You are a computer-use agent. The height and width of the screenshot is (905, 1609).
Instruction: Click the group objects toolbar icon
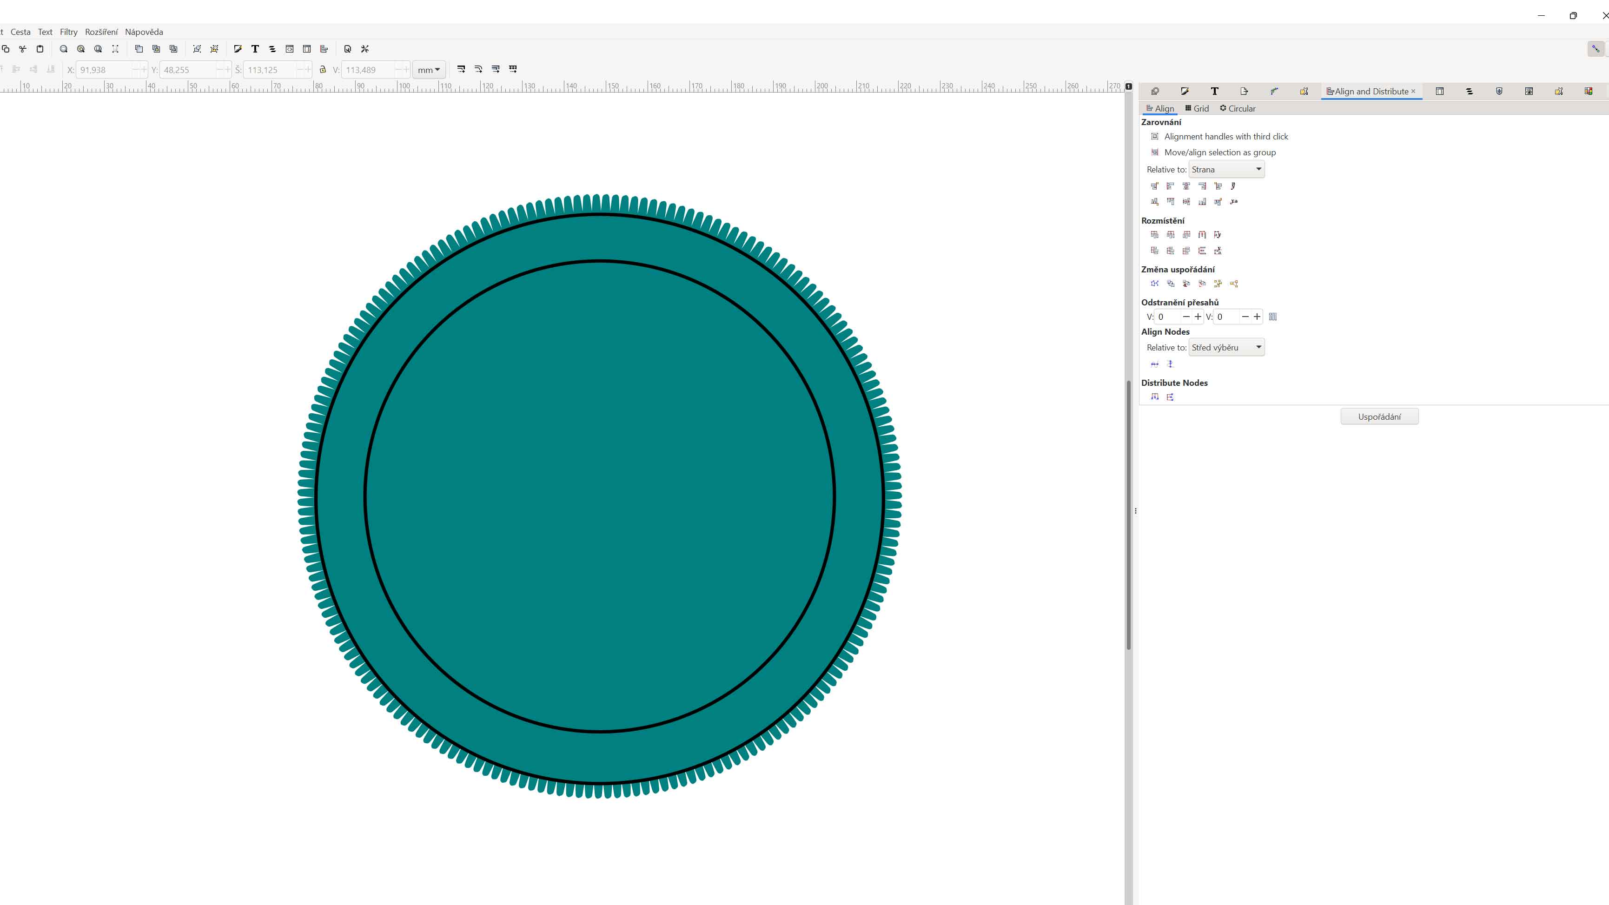197,49
